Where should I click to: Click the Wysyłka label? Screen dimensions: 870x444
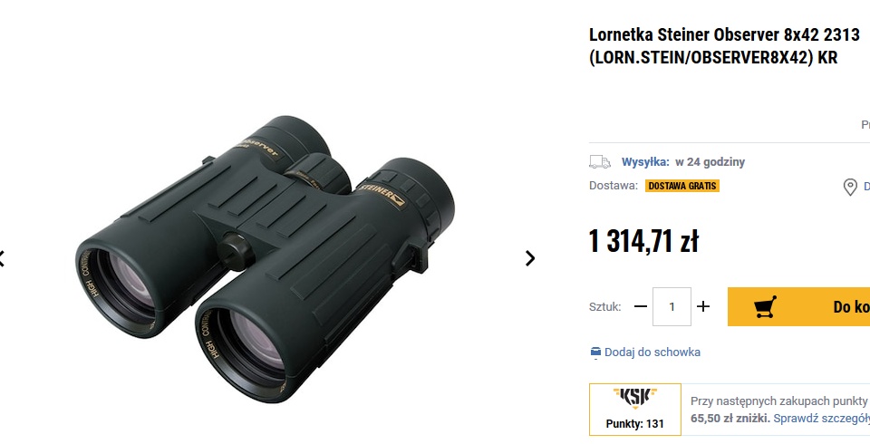coord(645,162)
